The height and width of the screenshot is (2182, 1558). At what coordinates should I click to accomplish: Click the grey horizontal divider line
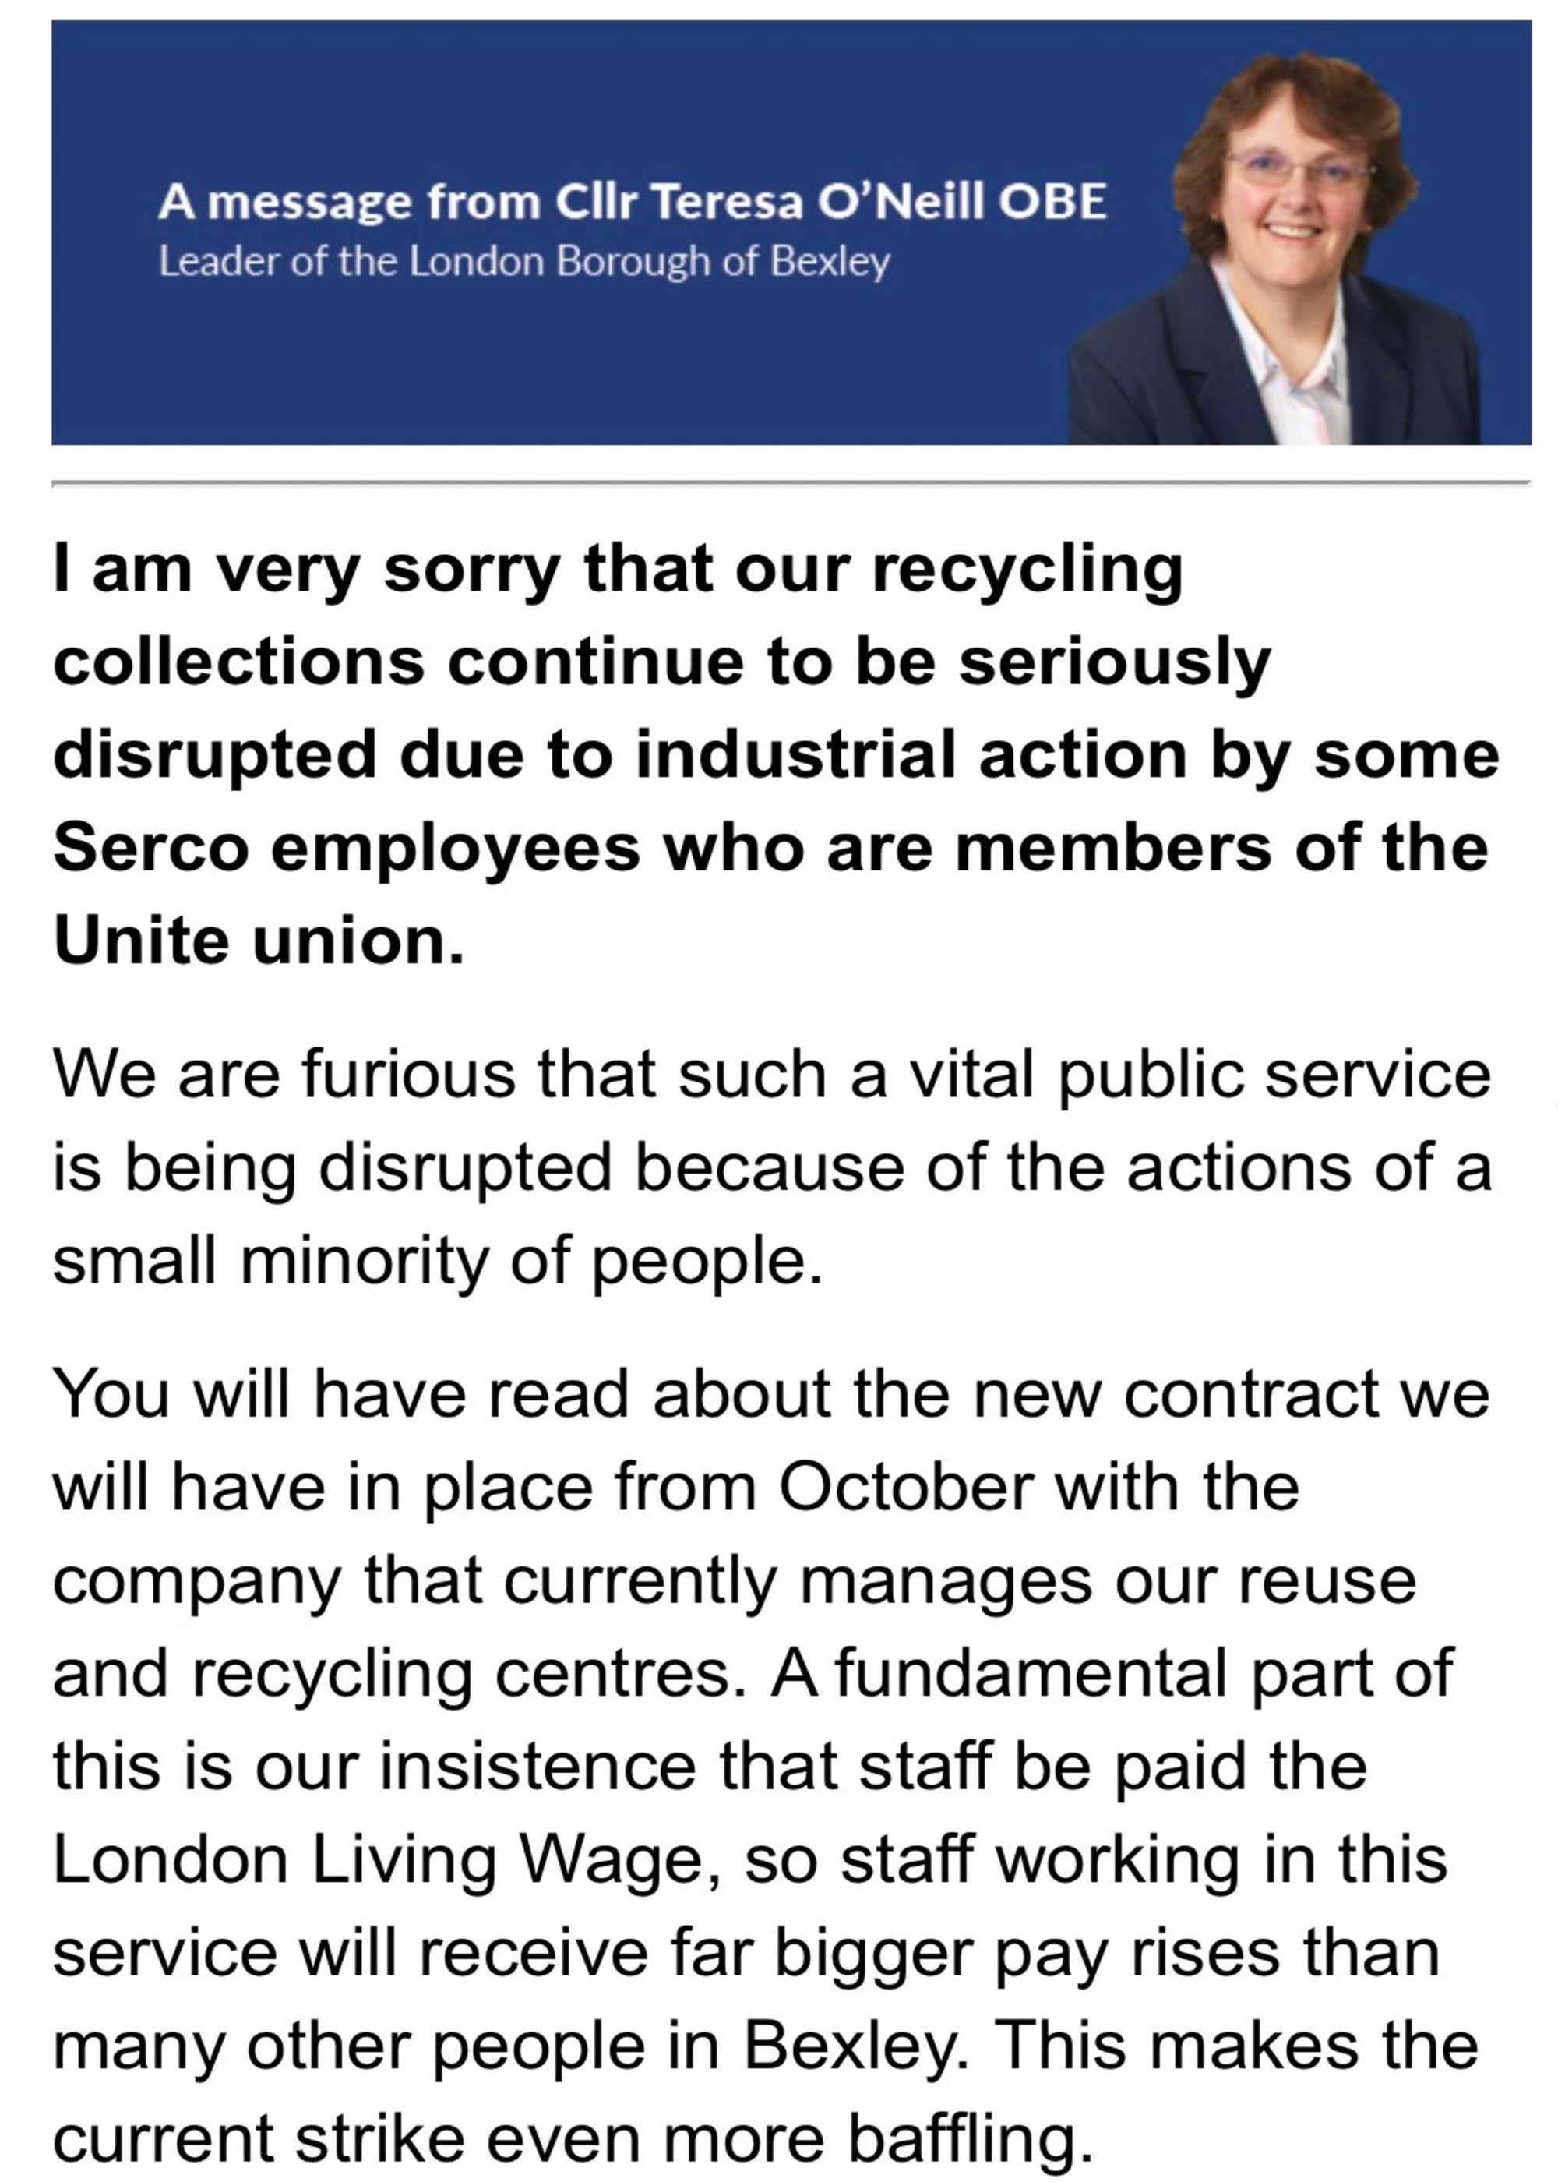click(791, 482)
